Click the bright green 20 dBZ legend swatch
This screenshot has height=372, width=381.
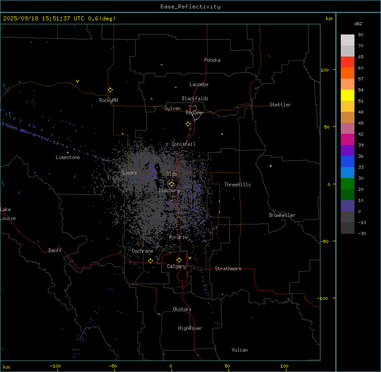(x=347, y=183)
